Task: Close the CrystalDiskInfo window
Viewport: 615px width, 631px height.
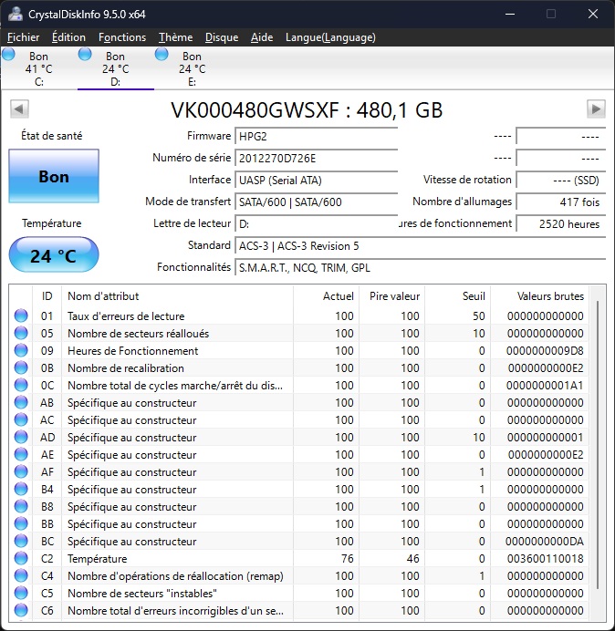Action: (593, 14)
